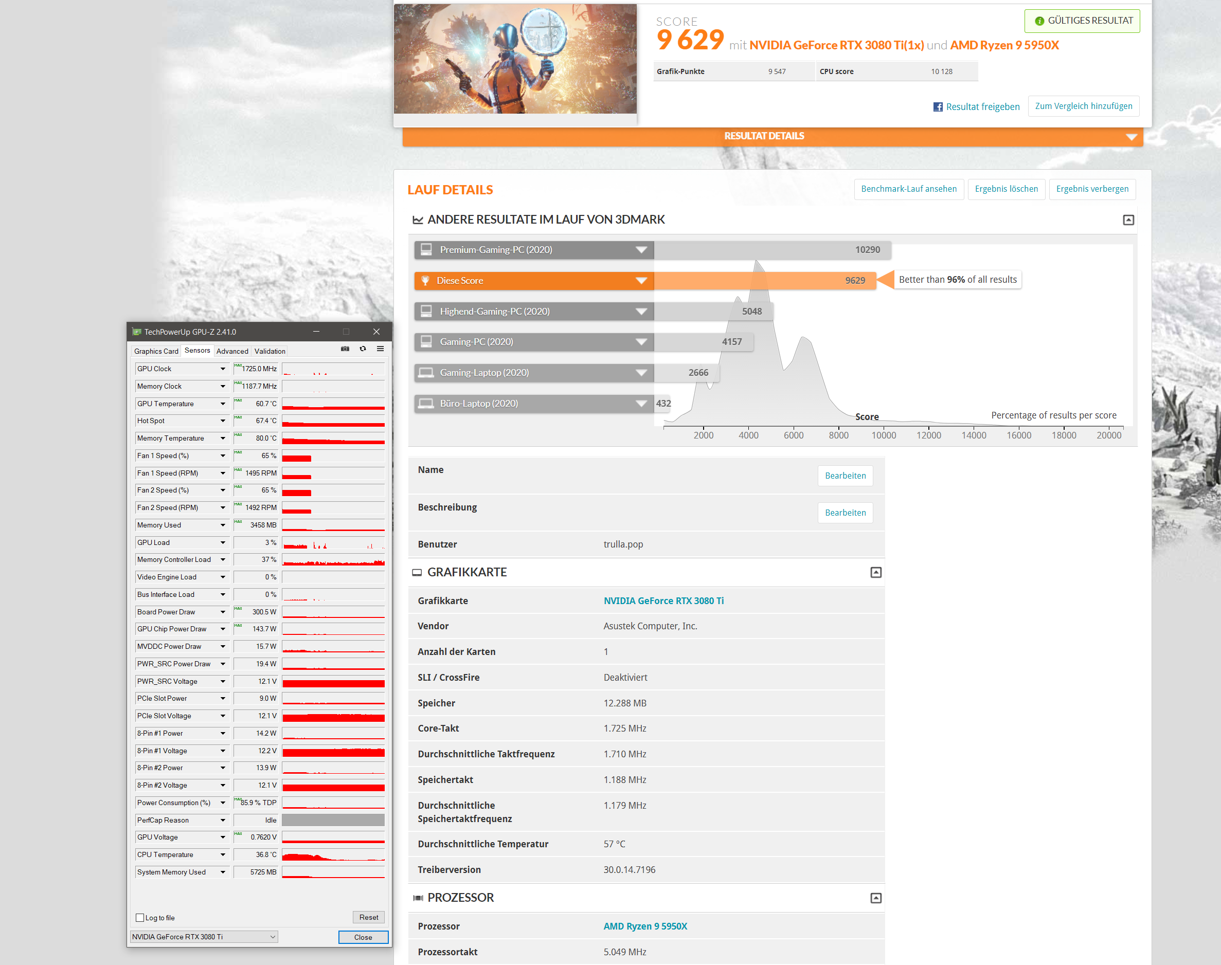Viewport: 1221px width, 965px height.
Task: Collapse Andere Resultate chart section icon
Action: 1128,220
